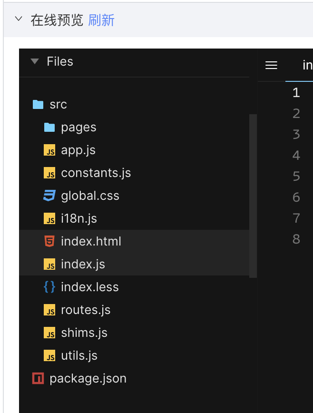Click line number 4 in editor

[x=296, y=155]
